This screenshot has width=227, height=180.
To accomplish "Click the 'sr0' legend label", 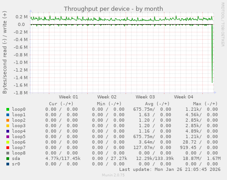I will [x=16, y=164].
